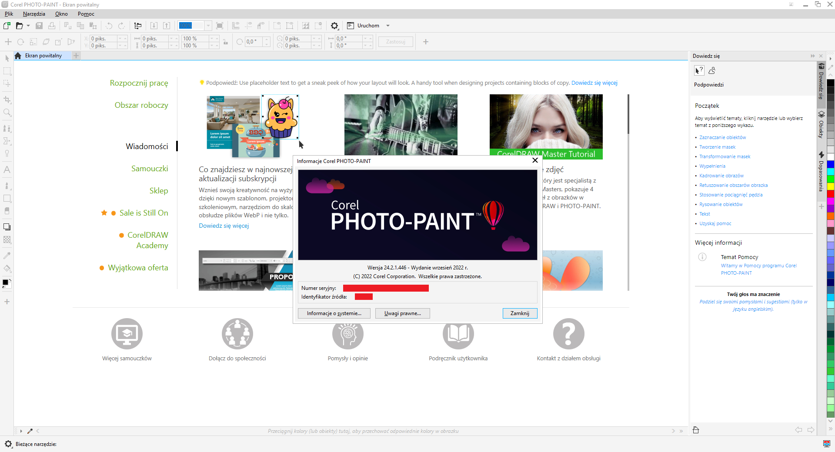Click the rotation angle stepper
Image resolution: width=835 pixels, height=452 pixels.
(267, 42)
